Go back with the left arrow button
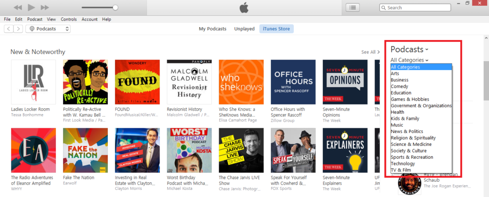The width and height of the screenshot is (489, 197). (9, 29)
